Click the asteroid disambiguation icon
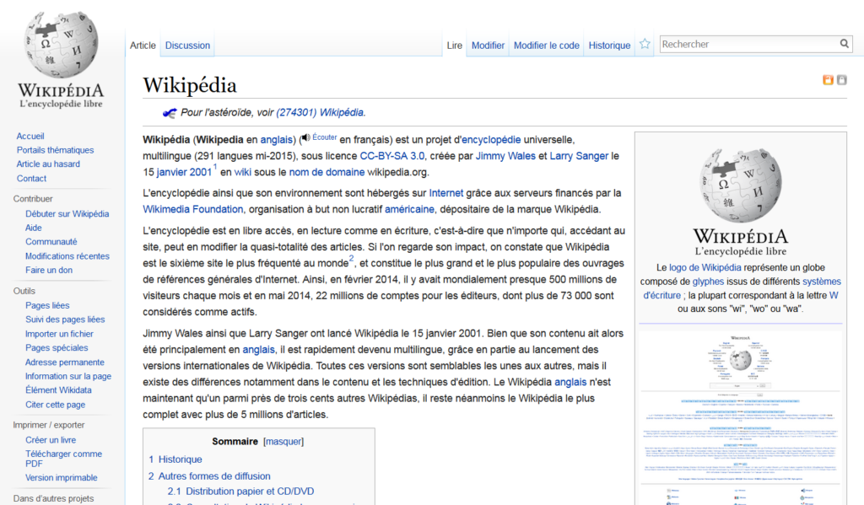 (x=169, y=112)
